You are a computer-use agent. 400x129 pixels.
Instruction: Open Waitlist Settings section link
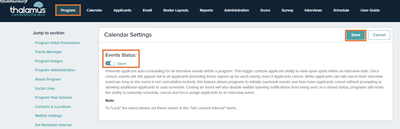pos(49,116)
